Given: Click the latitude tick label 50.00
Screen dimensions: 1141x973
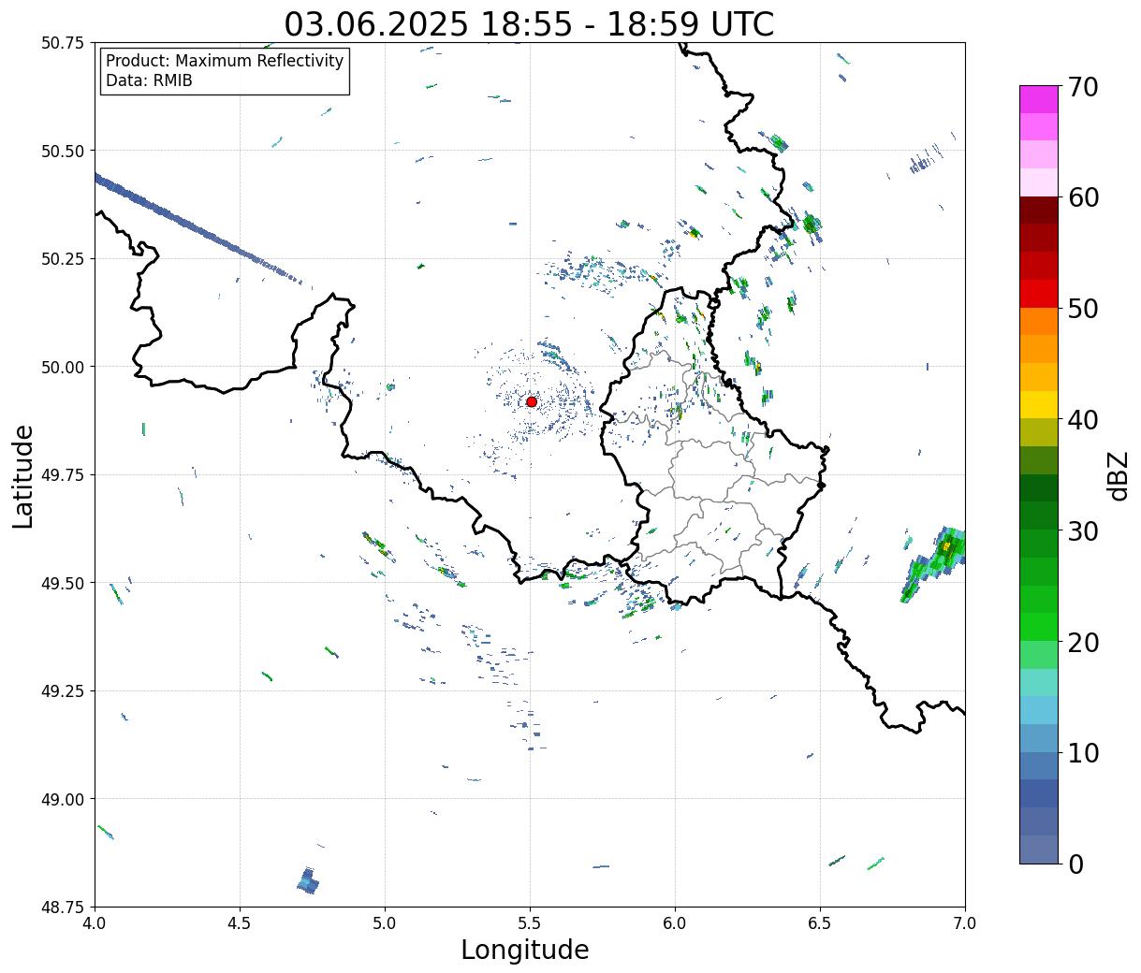Looking at the screenshot, I should [64, 367].
